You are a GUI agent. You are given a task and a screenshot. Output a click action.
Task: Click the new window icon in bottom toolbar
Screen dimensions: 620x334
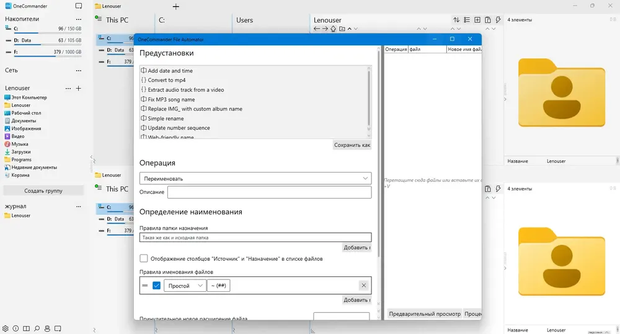(58, 328)
